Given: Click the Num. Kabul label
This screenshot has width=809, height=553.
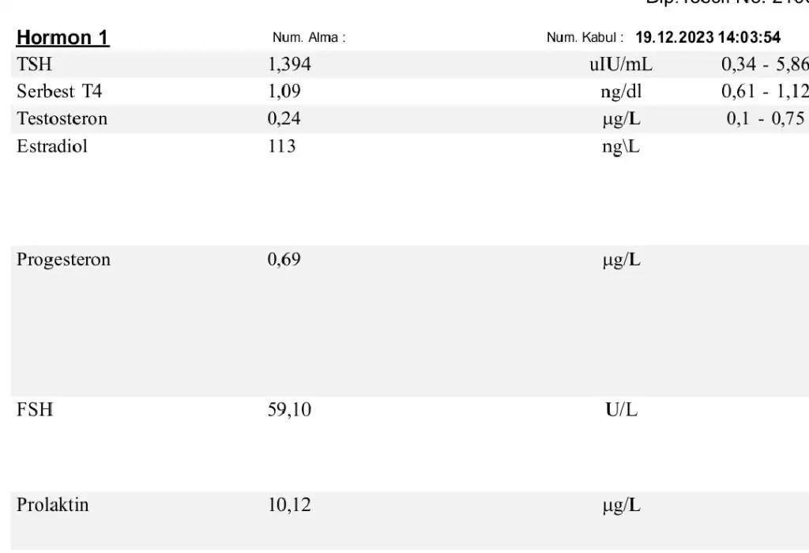Looking at the screenshot, I should tap(585, 38).
